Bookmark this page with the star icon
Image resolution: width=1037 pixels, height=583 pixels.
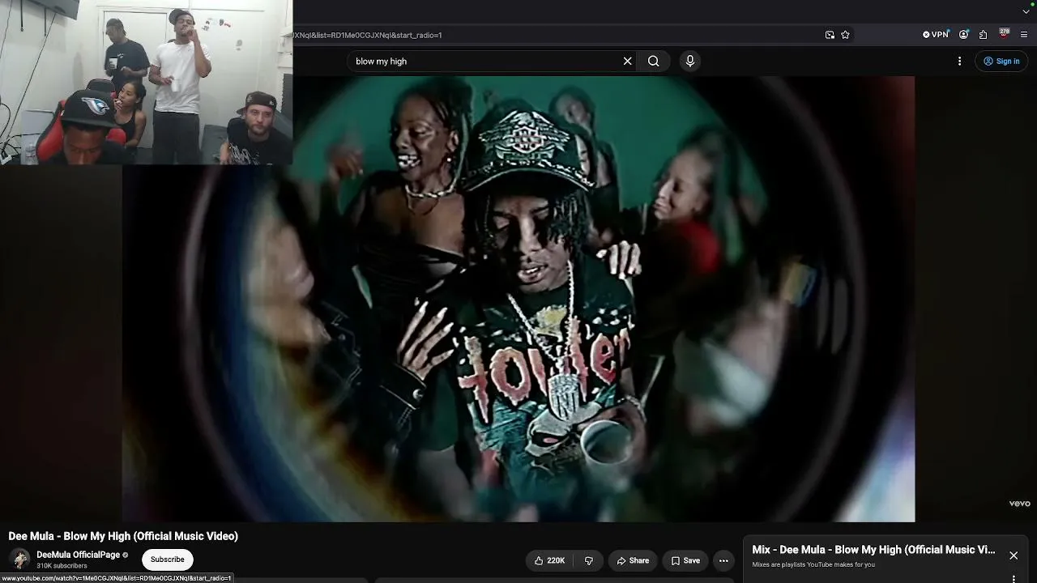(x=845, y=35)
